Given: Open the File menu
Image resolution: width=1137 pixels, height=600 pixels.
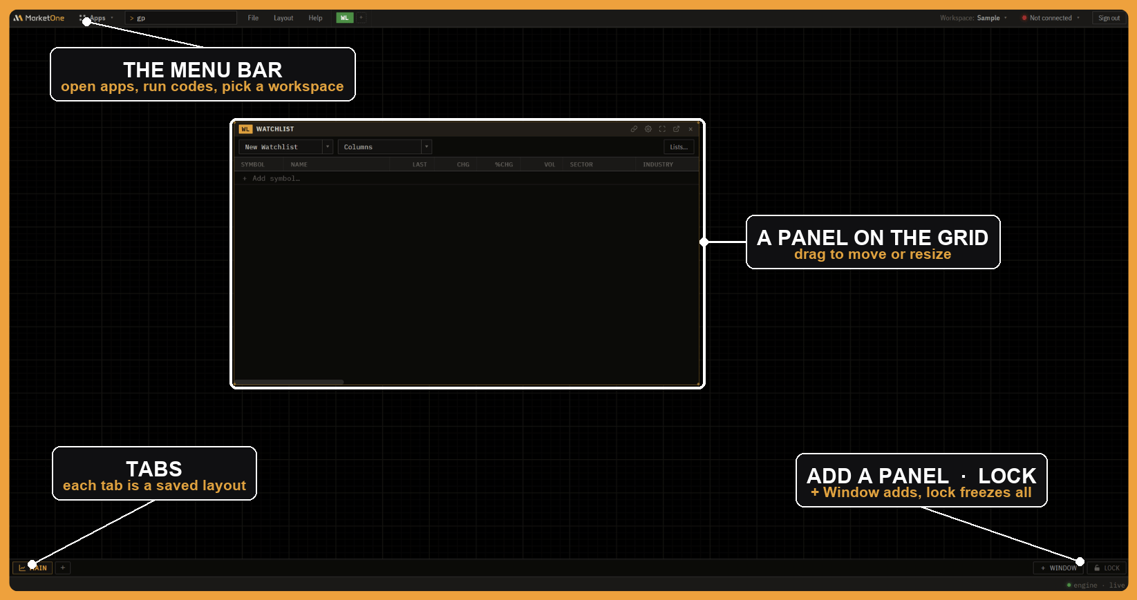Looking at the screenshot, I should pos(253,18).
